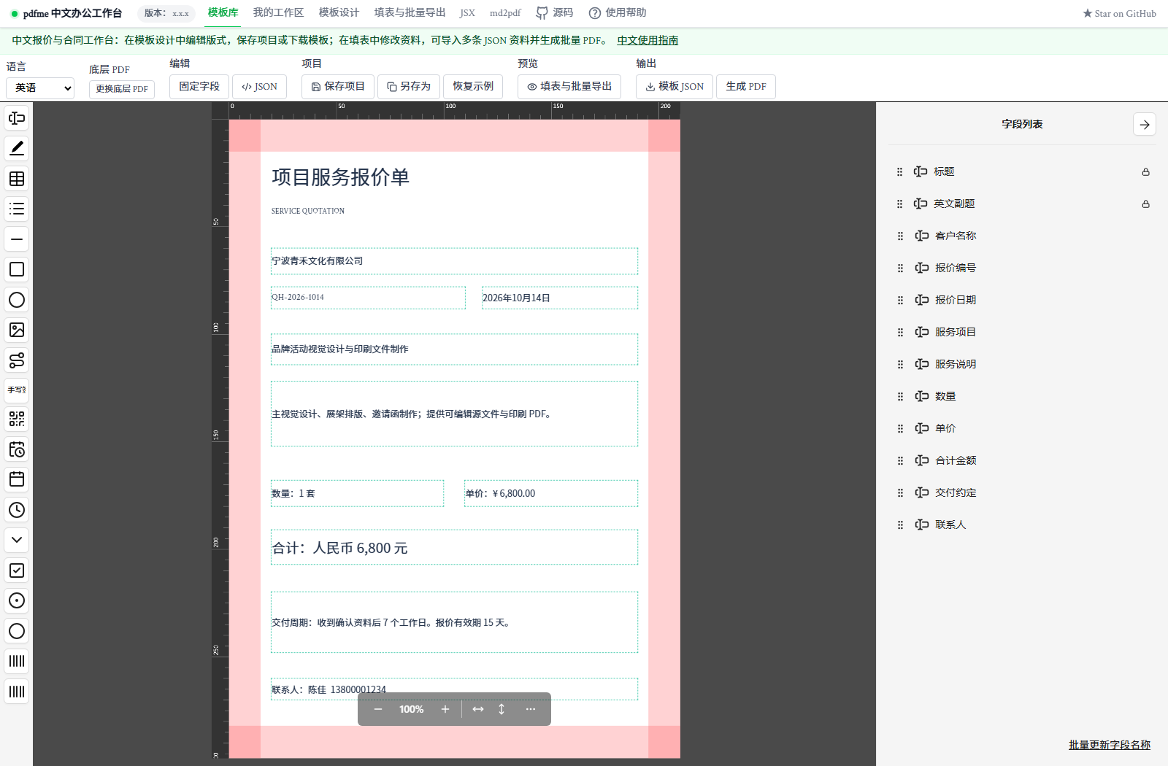Viewport: 1168px width, 766px height.
Task: Select the Line tool
Action: tap(17, 239)
